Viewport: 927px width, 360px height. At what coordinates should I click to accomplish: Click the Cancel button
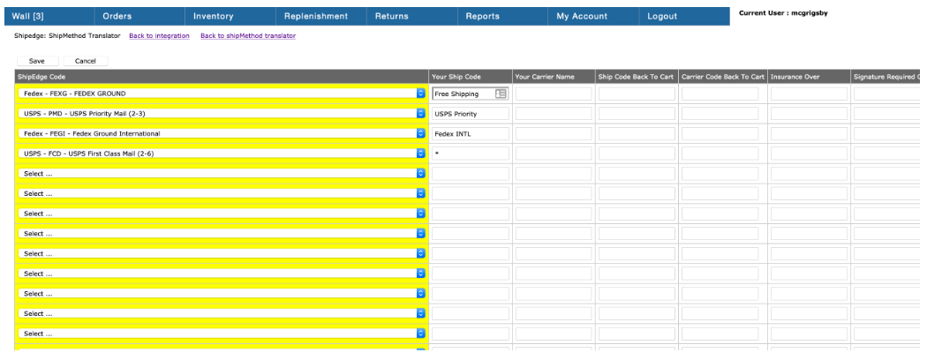click(x=85, y=61)
